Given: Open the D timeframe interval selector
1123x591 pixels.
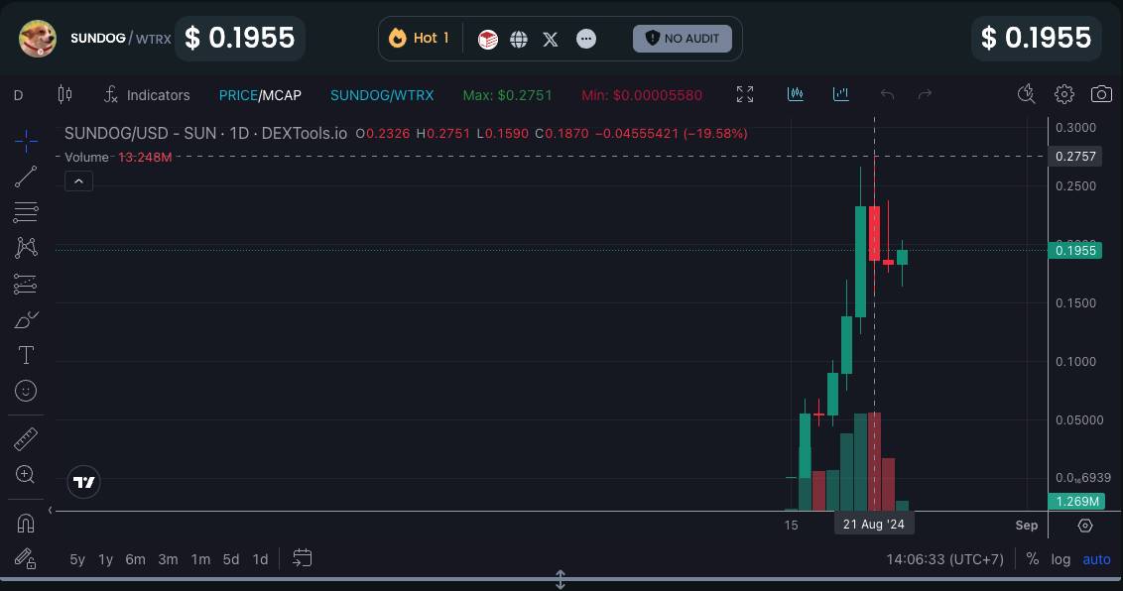Looking at the screenshot, I should (19, 95).
